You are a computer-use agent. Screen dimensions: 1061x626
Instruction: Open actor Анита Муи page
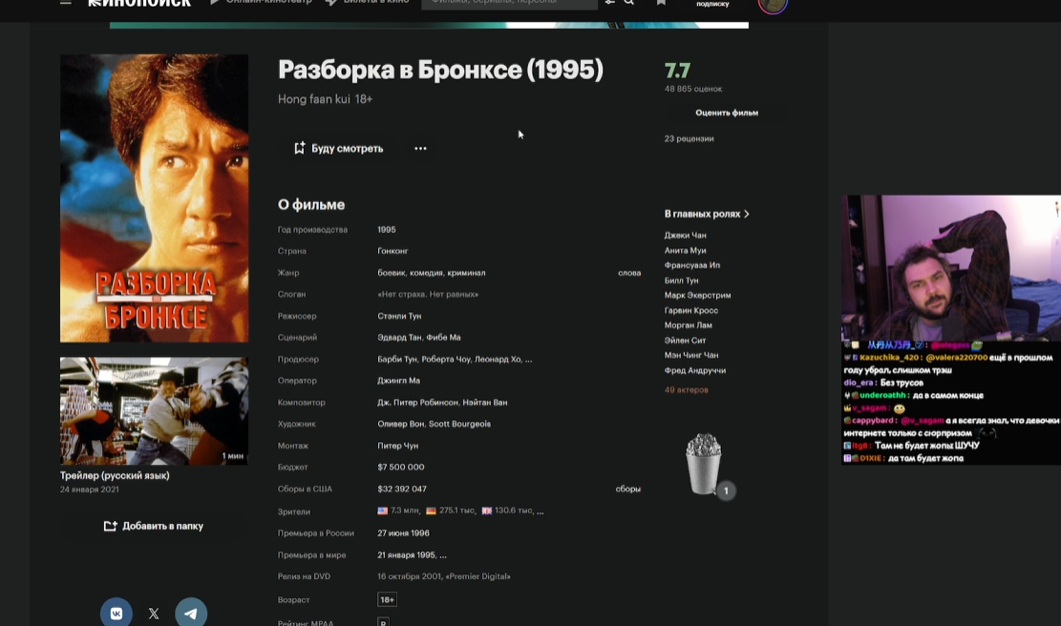[x=685, y=250]
